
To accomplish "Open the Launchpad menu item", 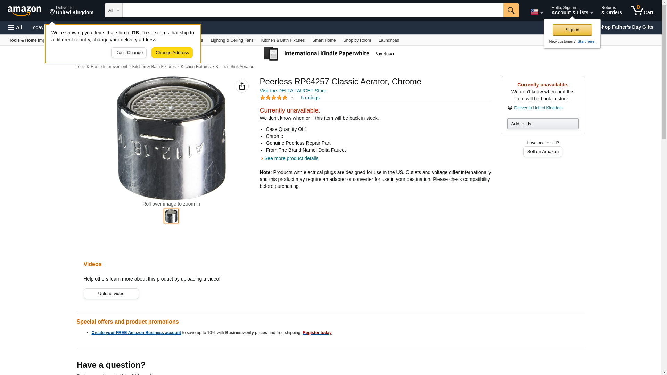I will [388, 40].
